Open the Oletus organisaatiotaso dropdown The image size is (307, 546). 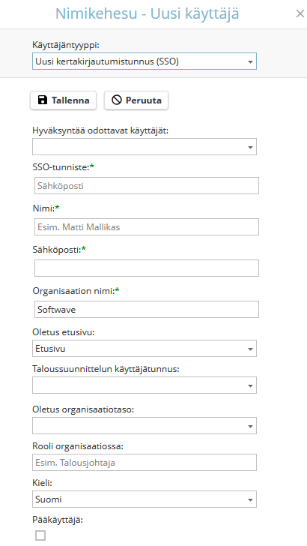[145, 425]
